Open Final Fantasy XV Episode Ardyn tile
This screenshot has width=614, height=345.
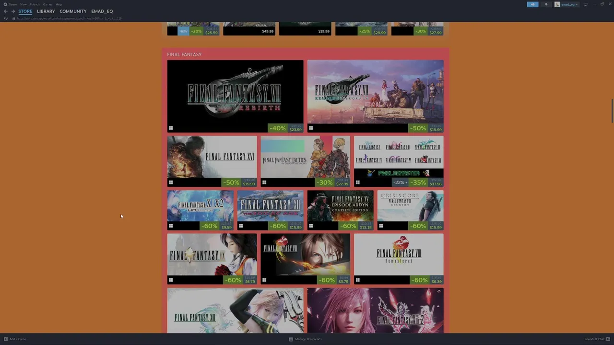click(340, 210)
